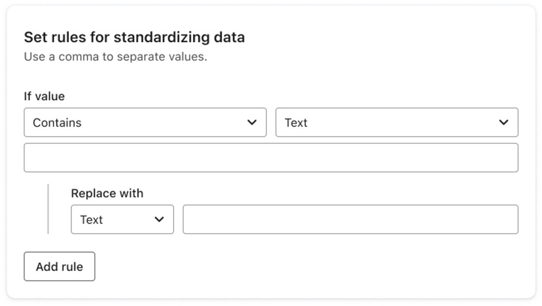This screenshot has width=542, height=306.
Task: Expand the Text dropdown under Replace with
Action: pyautogui.click(x=122, y=219)
